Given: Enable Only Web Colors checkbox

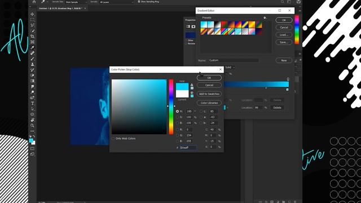Looking at the screenshot, I should point(113,139).
